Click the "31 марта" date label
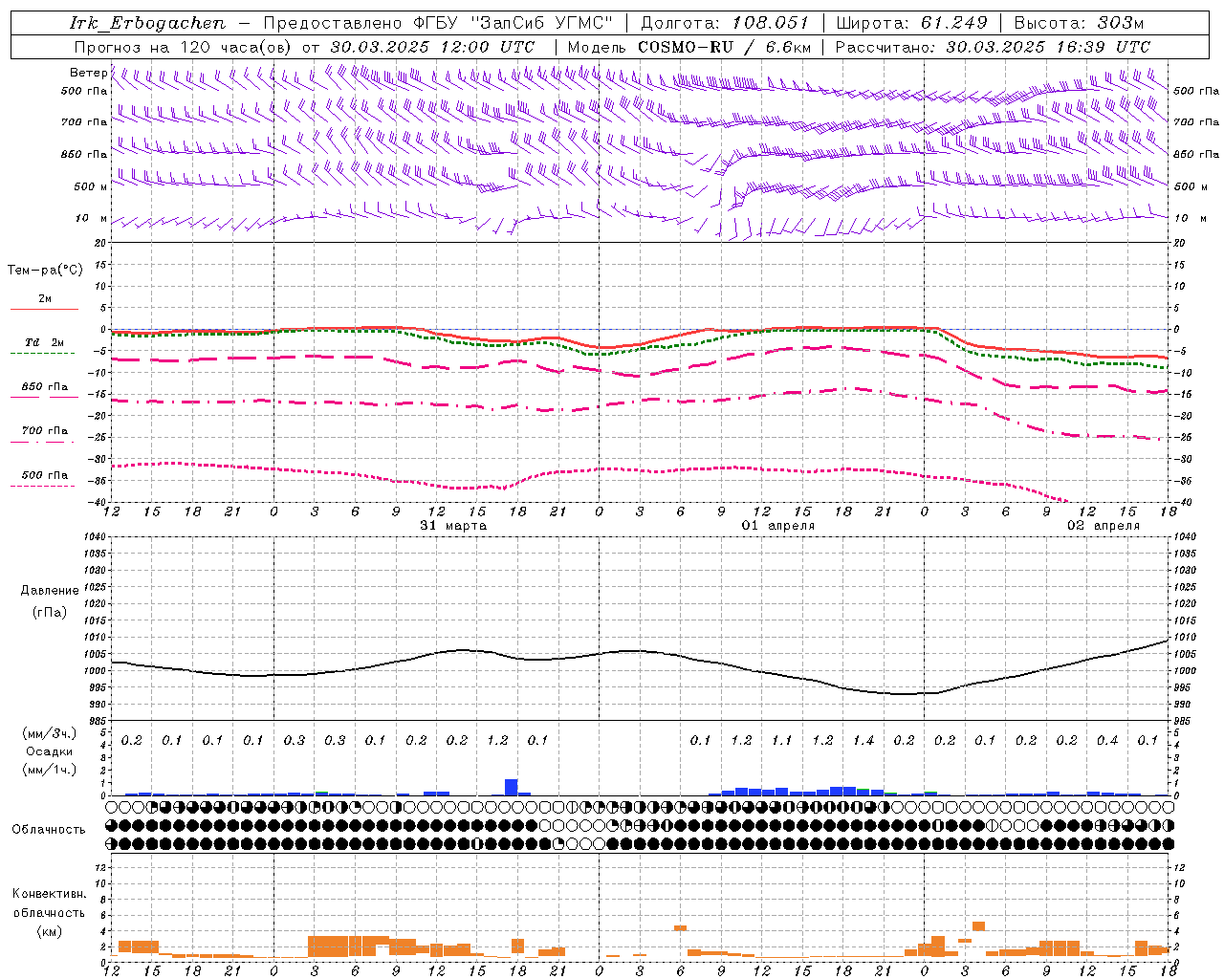1224x979 pixels. coord(453,525)
